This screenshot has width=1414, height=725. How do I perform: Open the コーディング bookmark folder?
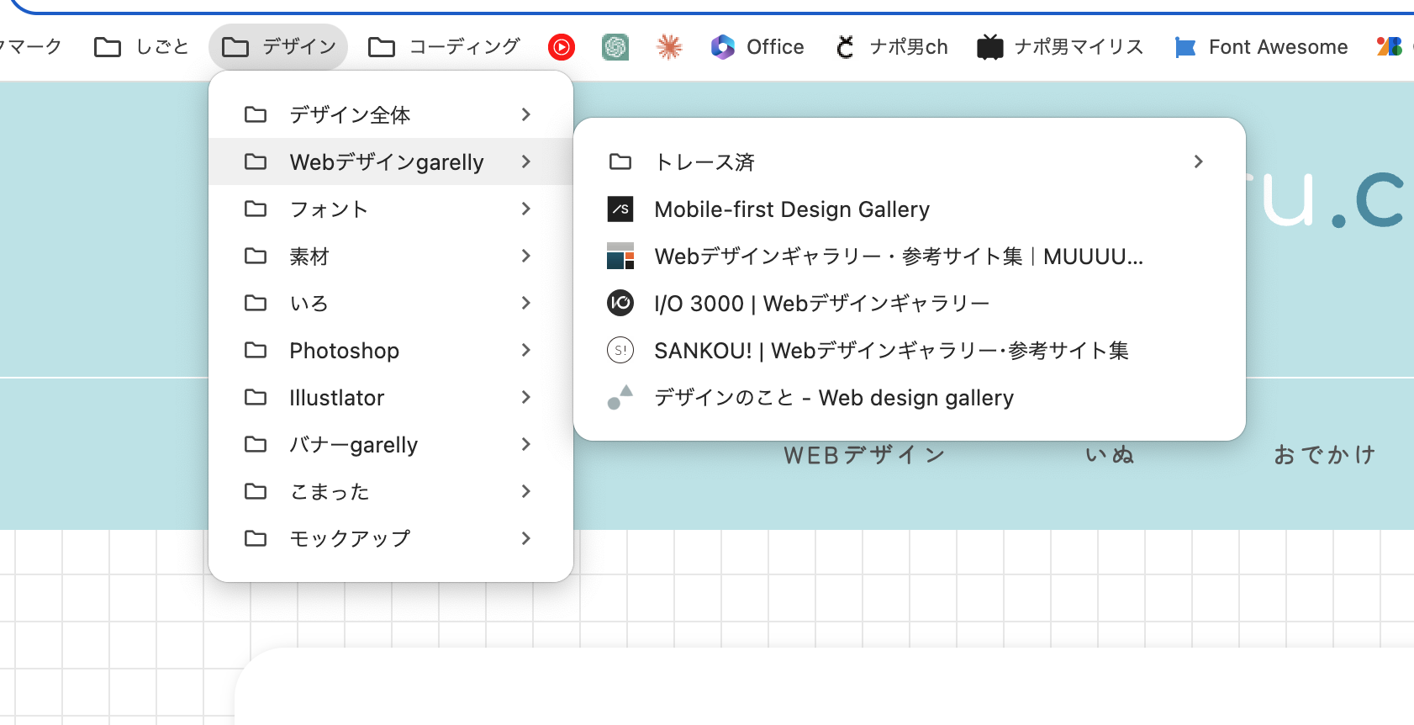pos(445,47)
